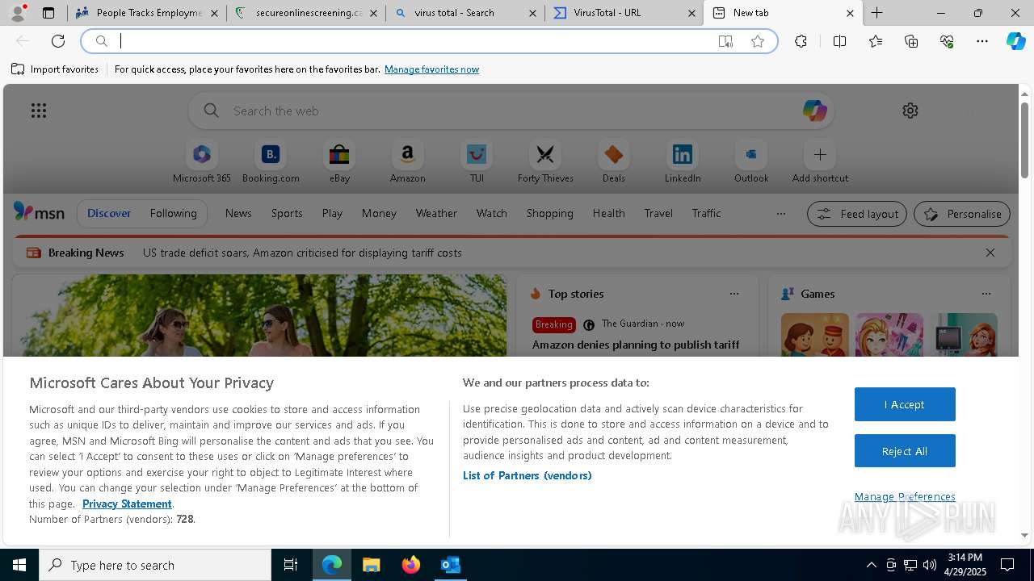Viewport: 1034px width, 581px height.
Task: Open page settings gear
Action: (910, 111)
